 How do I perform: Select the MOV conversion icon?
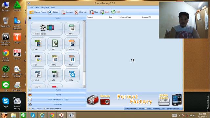(72, 75)
